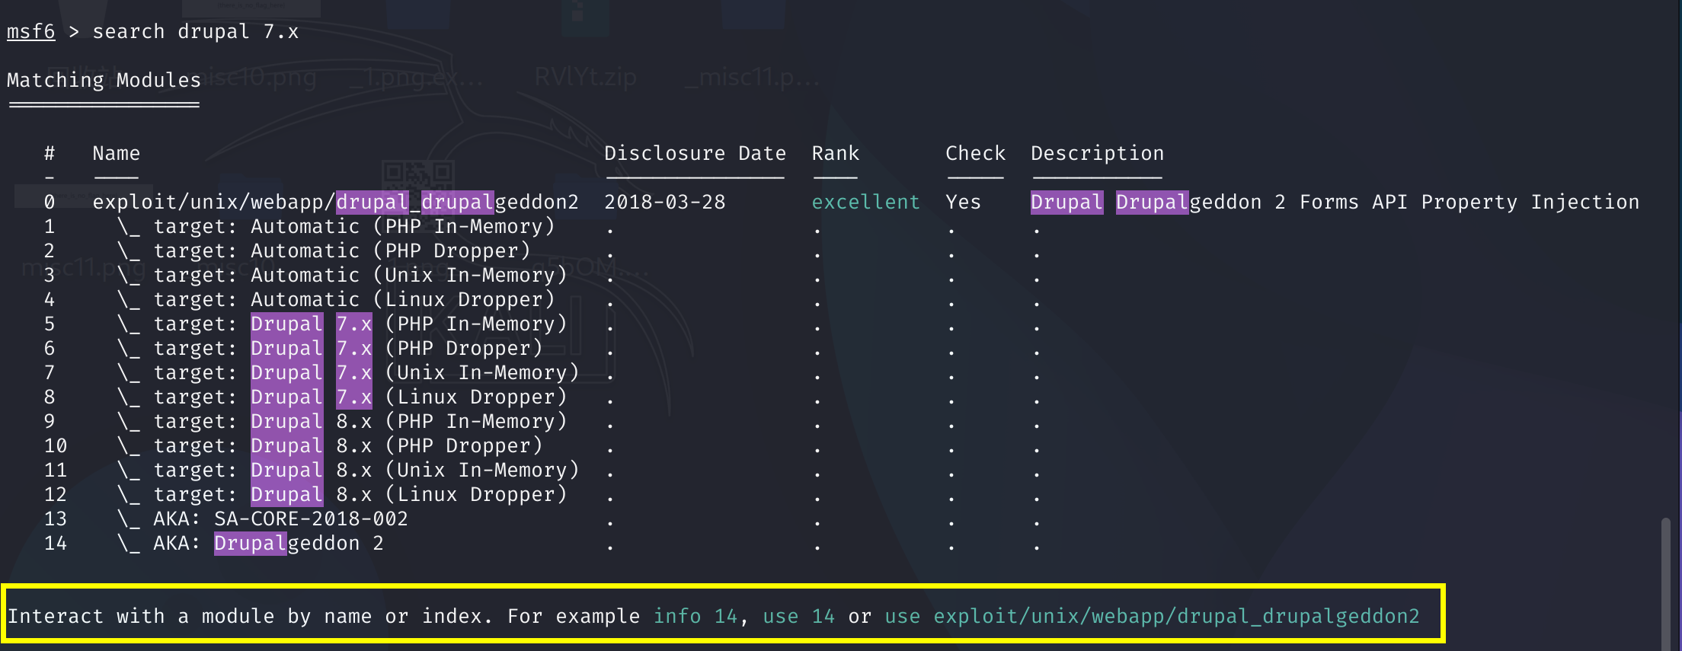Viewport: 1682px width, 651px height.
Task: Click the 'Description' column header
Action: tap(1097, 154)
